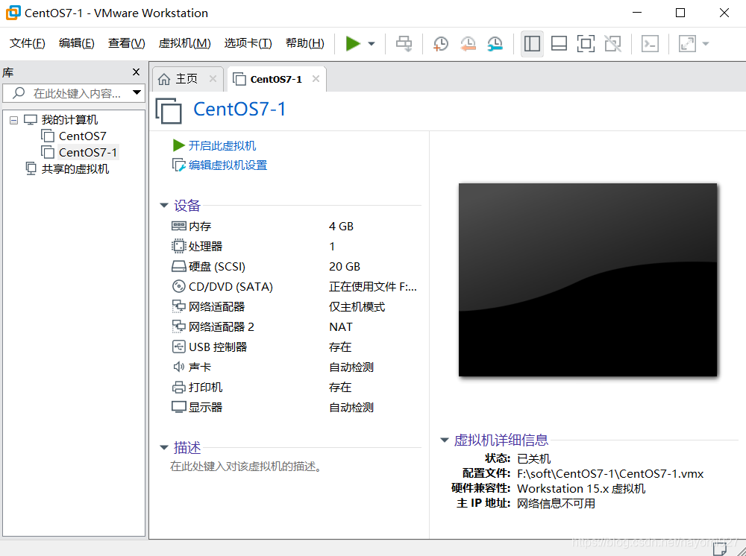Close the CentOS7-1 tab
Viewport: 746px width, 556px height.
[316, 79]
